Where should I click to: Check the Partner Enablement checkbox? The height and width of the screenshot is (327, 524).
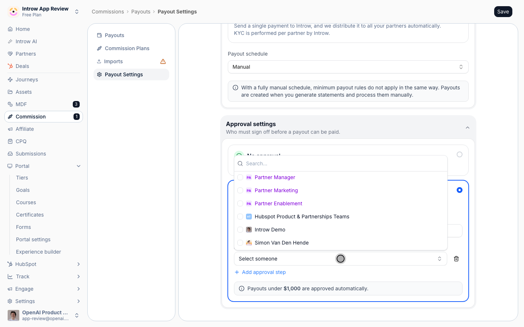coord(240,203)
